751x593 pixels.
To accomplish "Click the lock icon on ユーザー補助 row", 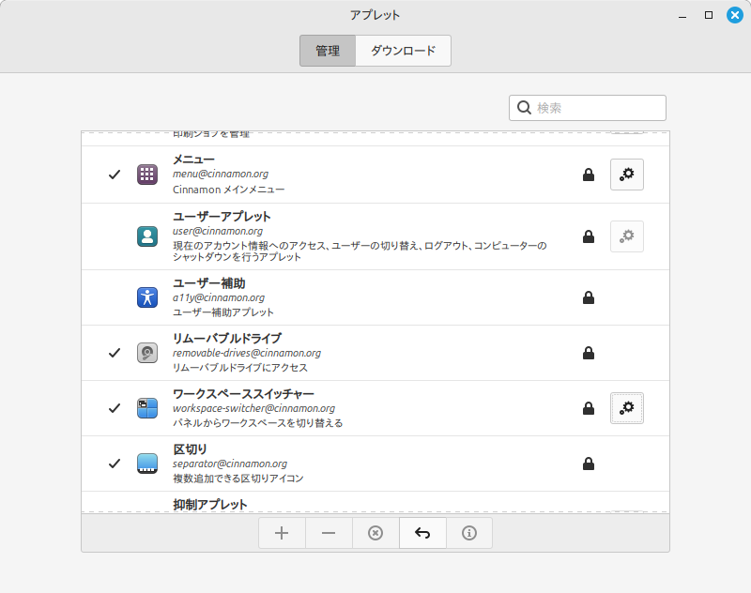I will tap(589, 297).
